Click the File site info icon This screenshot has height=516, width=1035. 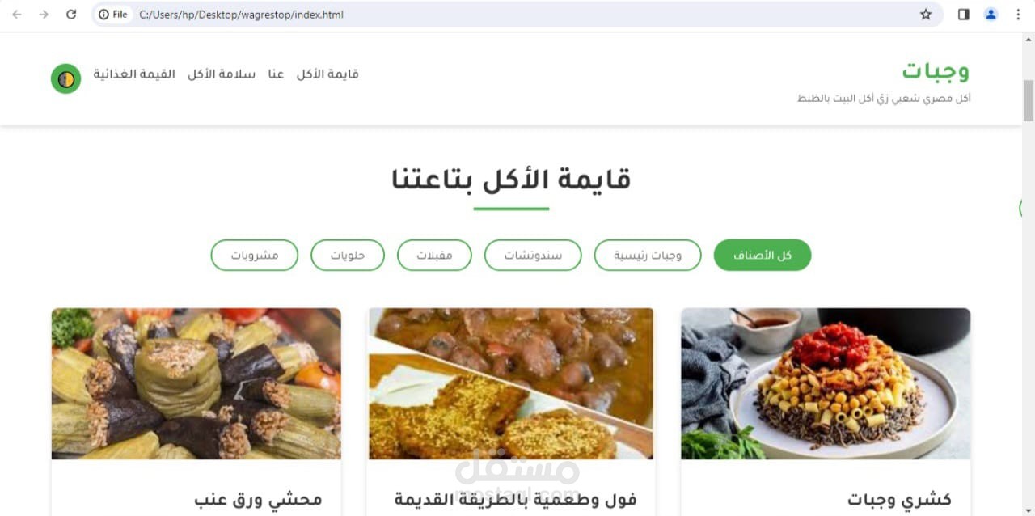[113, 15]
